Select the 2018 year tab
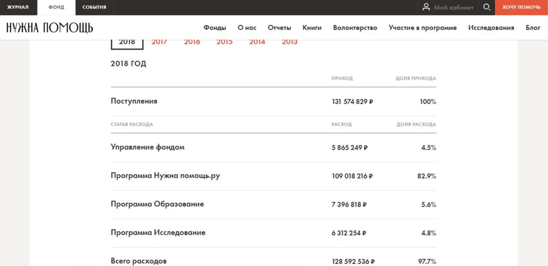The width and height of the screenshot is (548, 266). (x=127, y=42)
